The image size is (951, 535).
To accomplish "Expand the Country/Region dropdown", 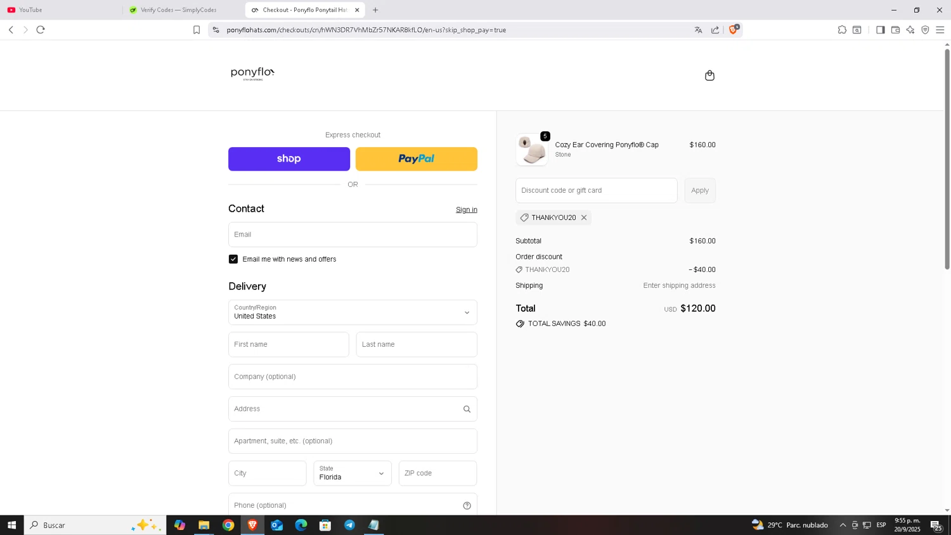I will click(x=353, y=313).
